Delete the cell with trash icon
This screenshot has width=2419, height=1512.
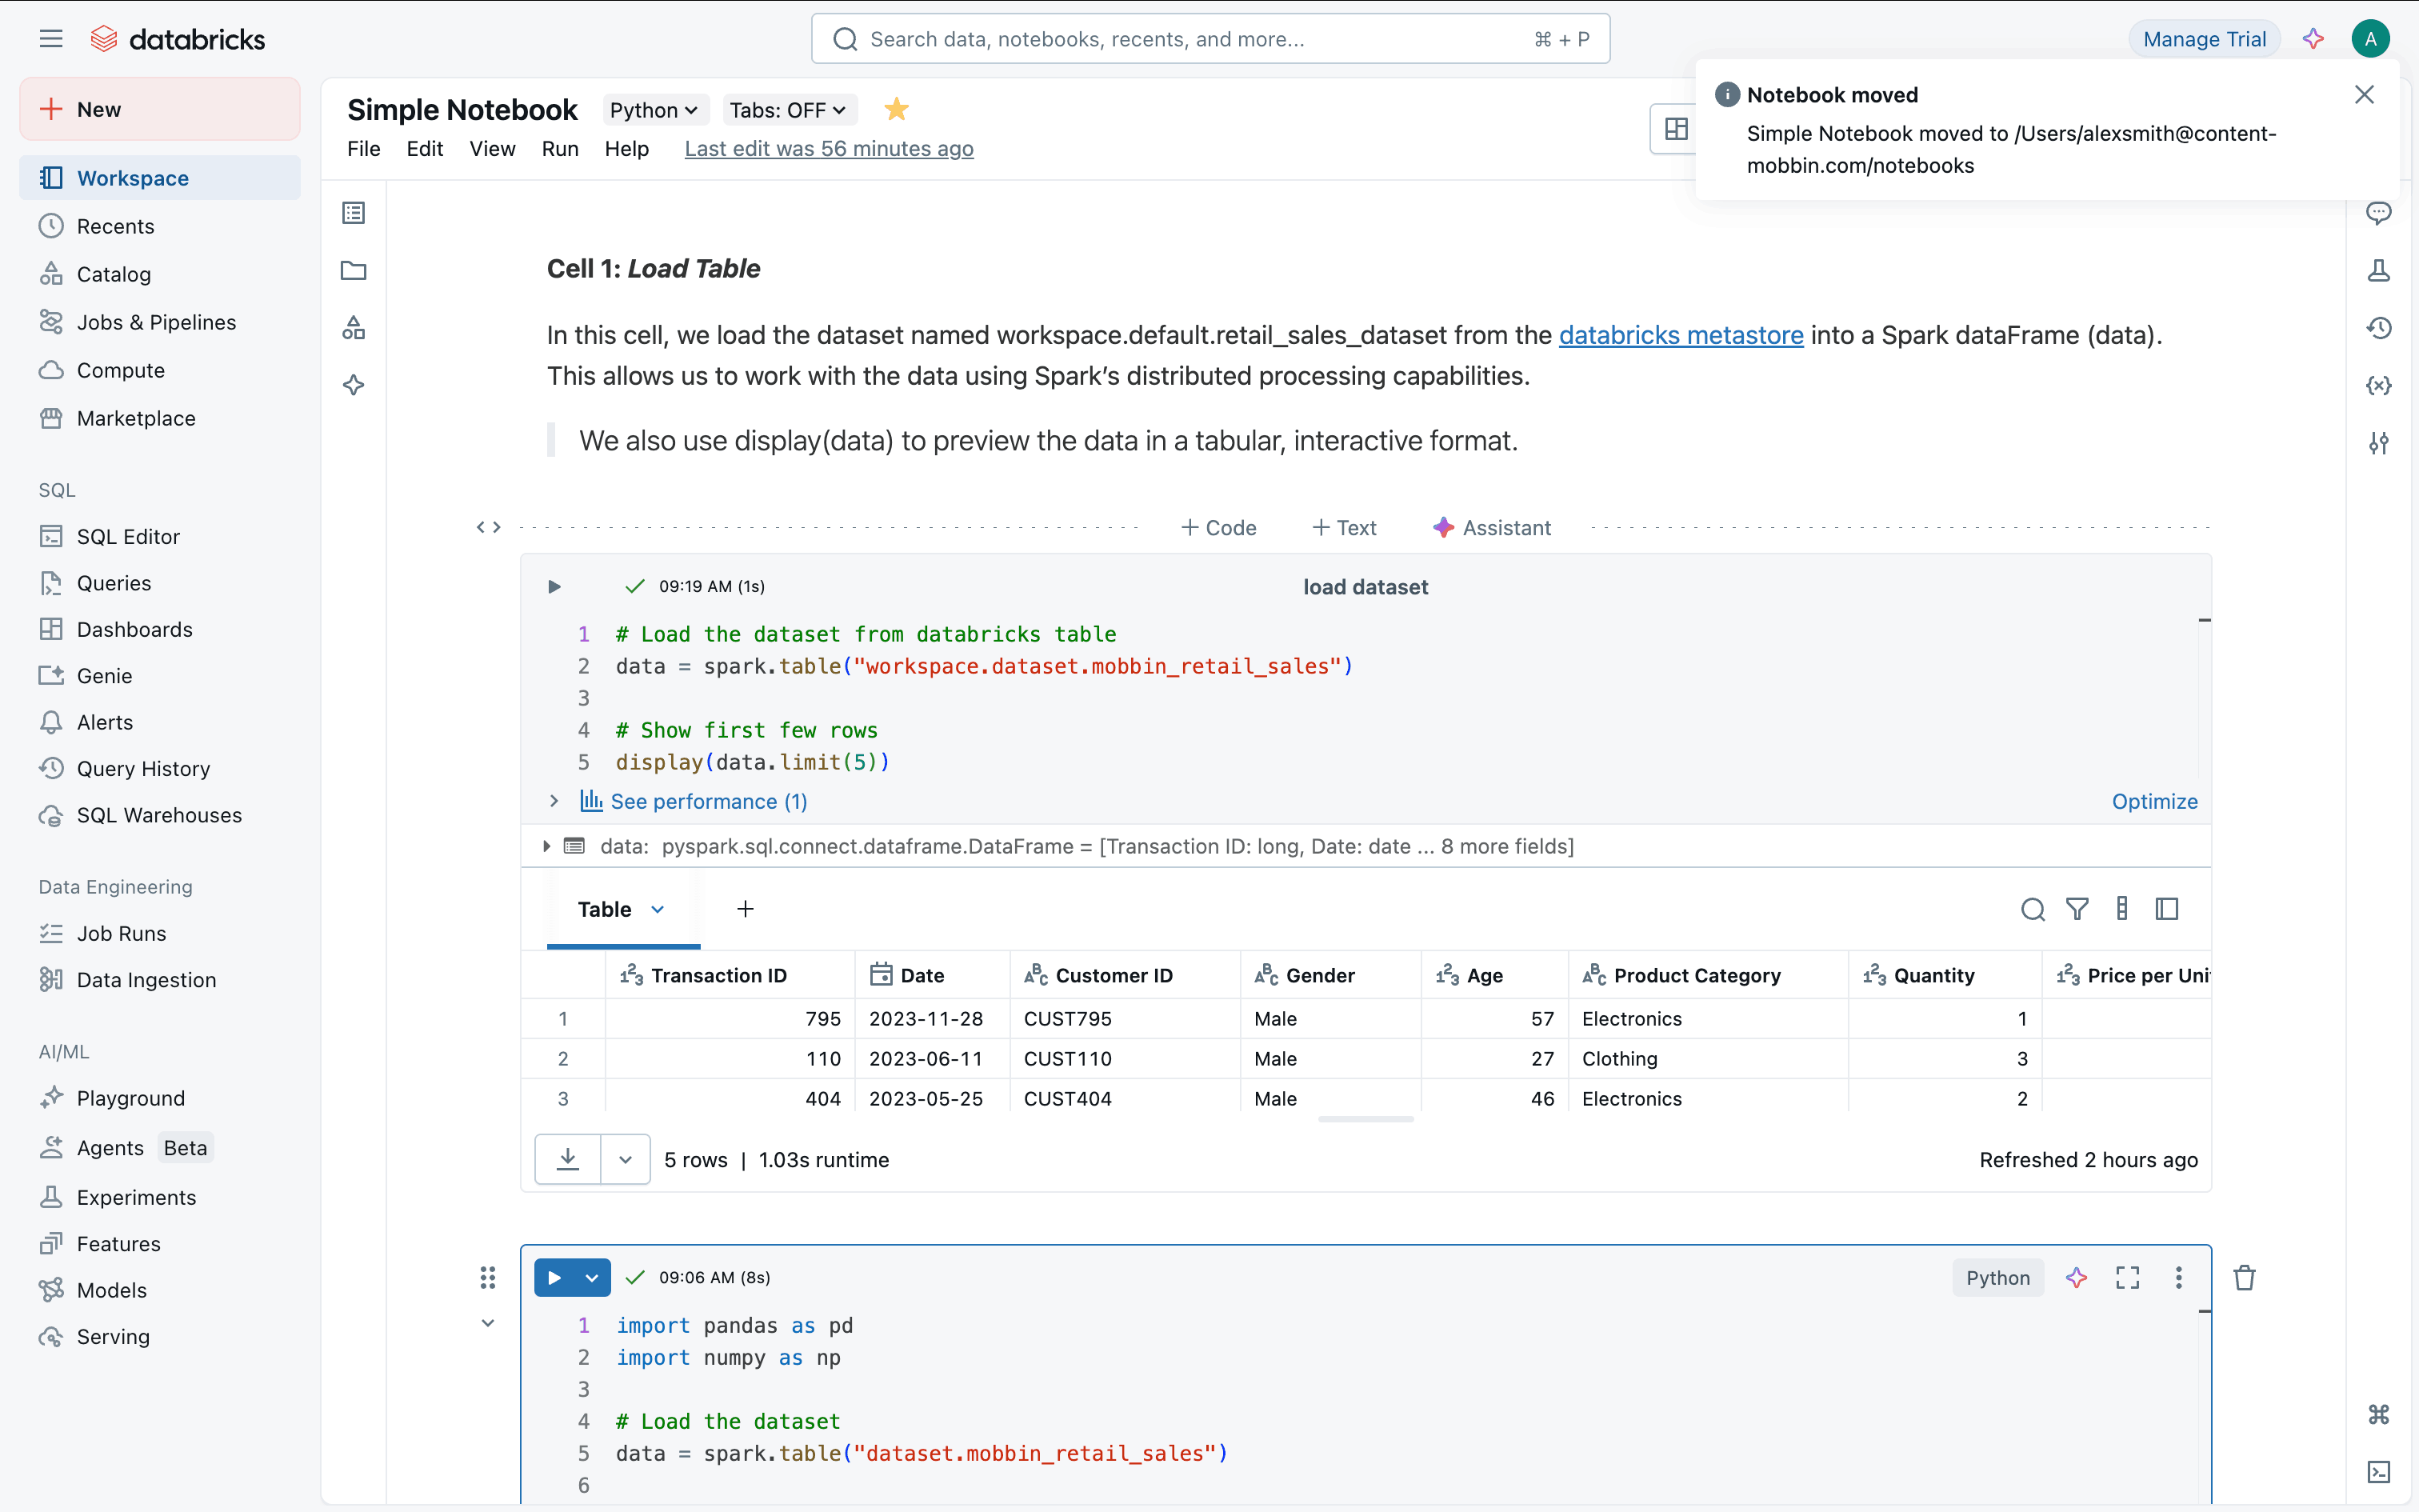[2244, 1277]
